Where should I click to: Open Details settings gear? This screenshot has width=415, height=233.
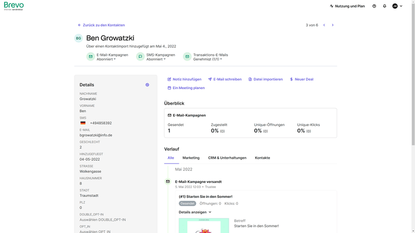pyautogui.click(x=147, y=85)
